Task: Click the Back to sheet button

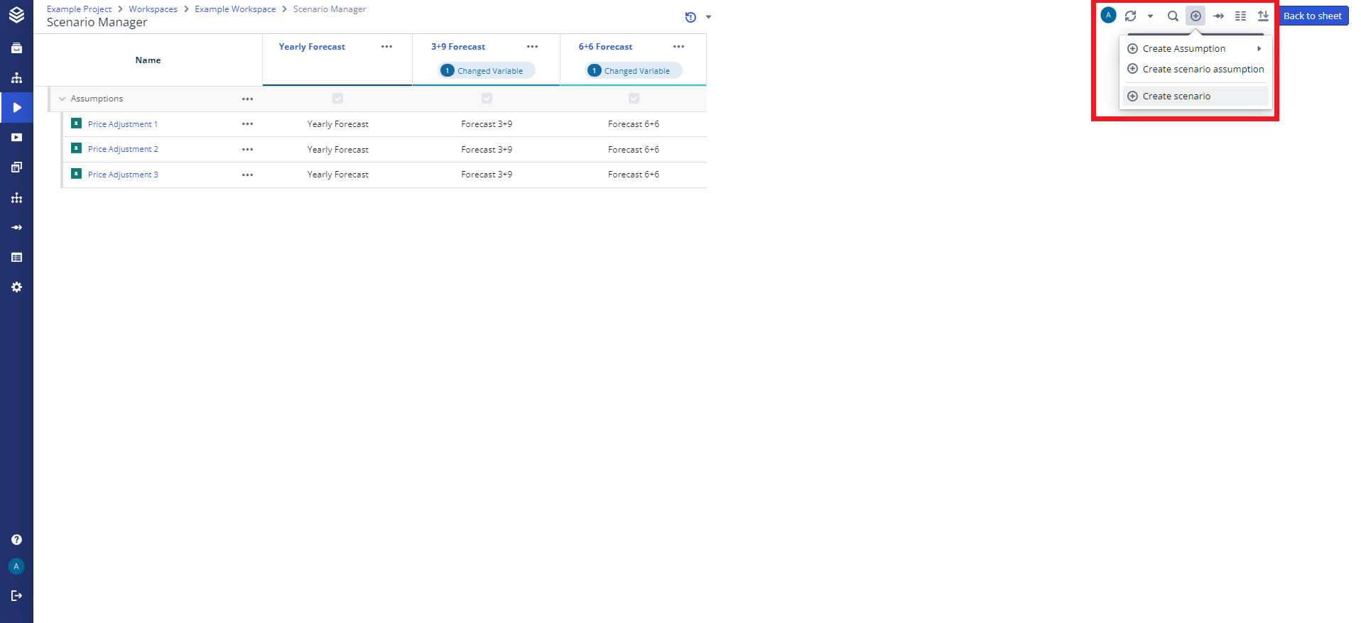Action: pyautogui.click(x=1312, y=16)
